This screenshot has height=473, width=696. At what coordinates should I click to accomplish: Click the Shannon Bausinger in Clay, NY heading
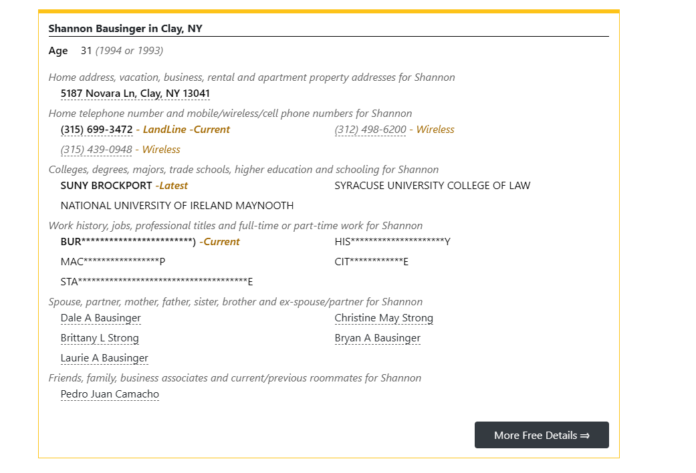pyautogui.click(x=125, y=29)
